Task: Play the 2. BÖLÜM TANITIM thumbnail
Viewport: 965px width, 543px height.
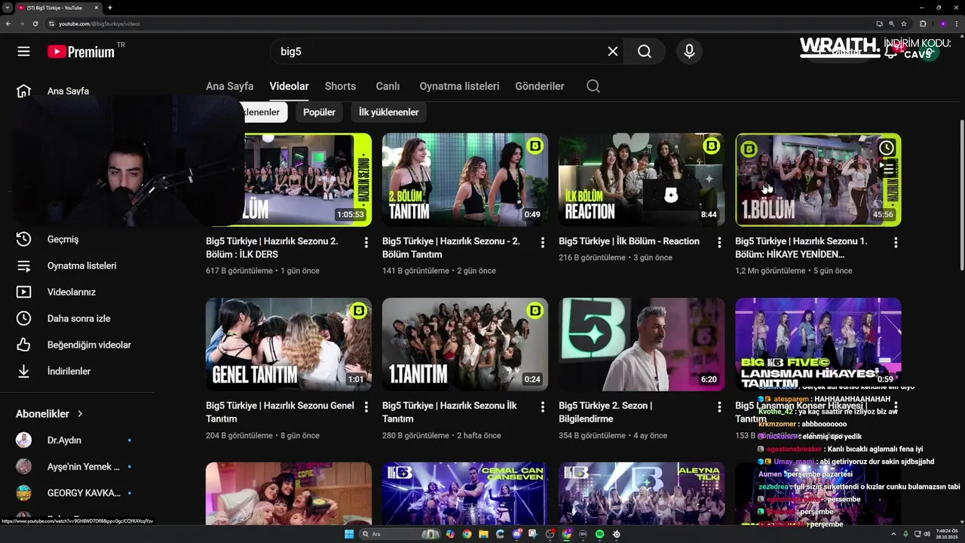Action: point(465,179)
